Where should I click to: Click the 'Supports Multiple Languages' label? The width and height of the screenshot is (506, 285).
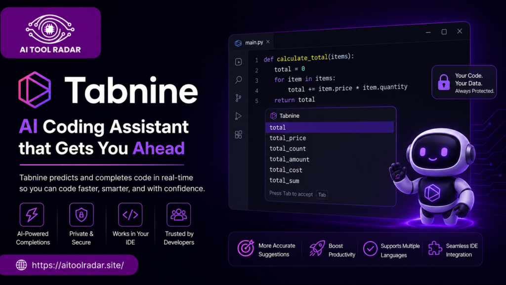(400, 250)
